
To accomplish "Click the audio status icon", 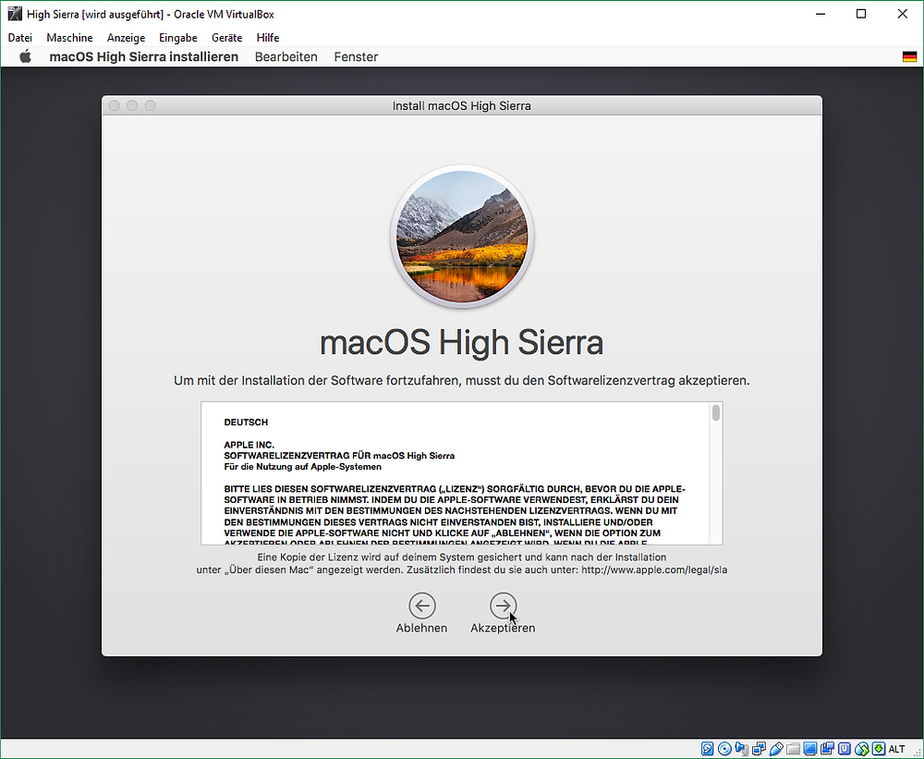I will [742, 749].
